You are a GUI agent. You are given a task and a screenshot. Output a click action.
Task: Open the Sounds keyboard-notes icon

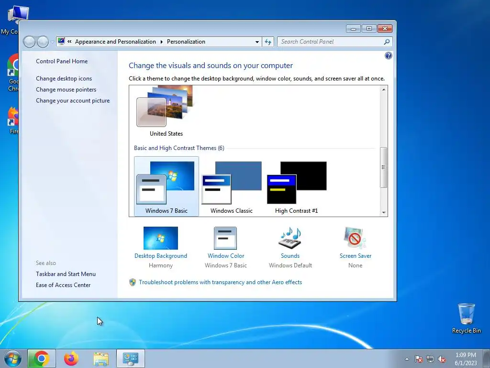[290, 238]
